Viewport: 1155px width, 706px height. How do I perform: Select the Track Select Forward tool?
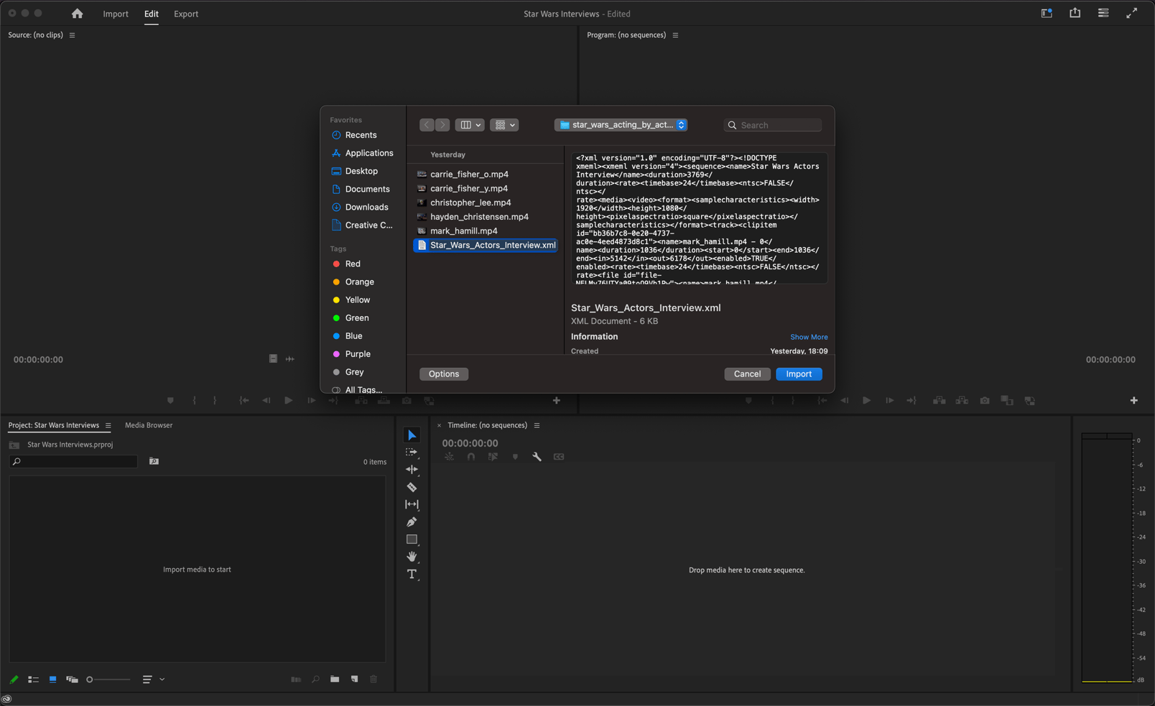(x=412, y=452)
